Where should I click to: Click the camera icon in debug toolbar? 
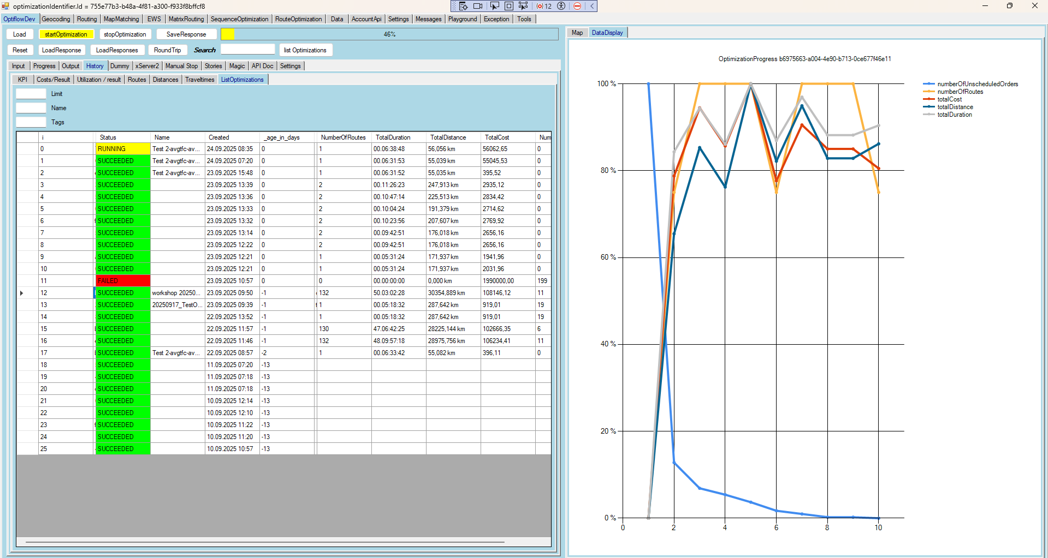(478, 6)
